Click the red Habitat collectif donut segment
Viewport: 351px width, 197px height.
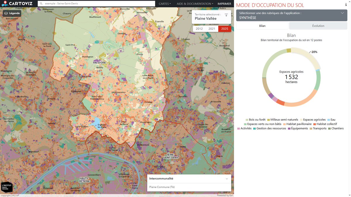[x=281, y=102]
